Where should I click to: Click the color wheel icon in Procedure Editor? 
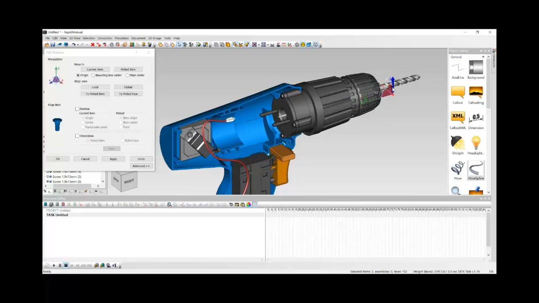[x=248, y=205]
